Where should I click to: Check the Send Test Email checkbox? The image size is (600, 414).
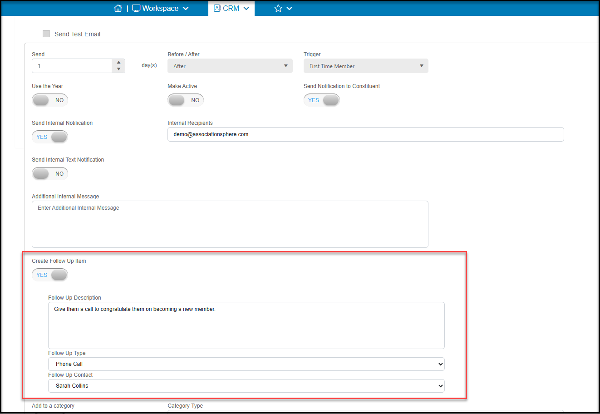click(x=46, y=34)
